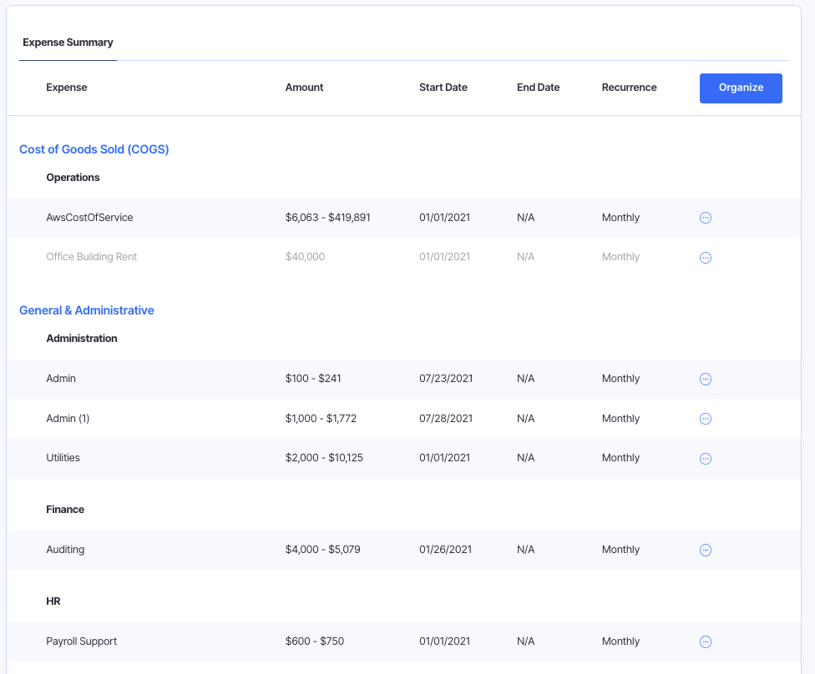
Task: Open the ellipsis menu for Admin (1)
Action: [705, 419]
